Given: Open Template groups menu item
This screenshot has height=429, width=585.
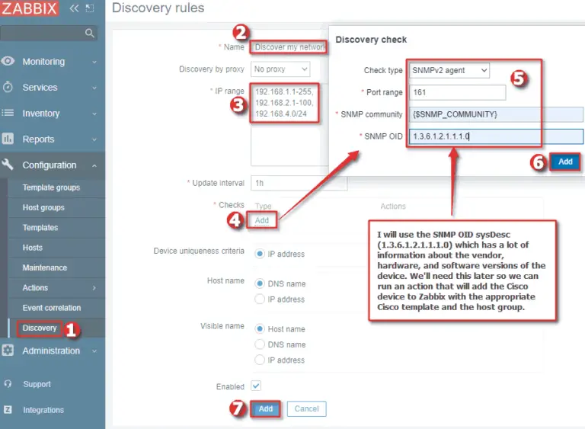Looking at the screenshot, I should point(51,187).
